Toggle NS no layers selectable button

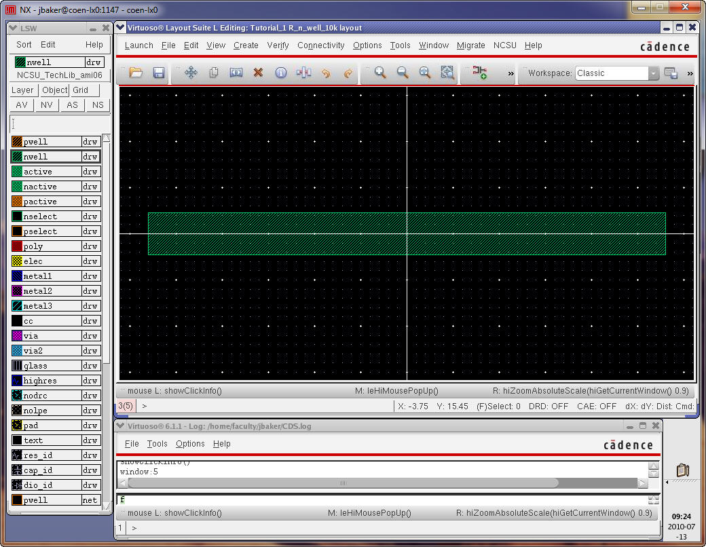pos(98,105)
